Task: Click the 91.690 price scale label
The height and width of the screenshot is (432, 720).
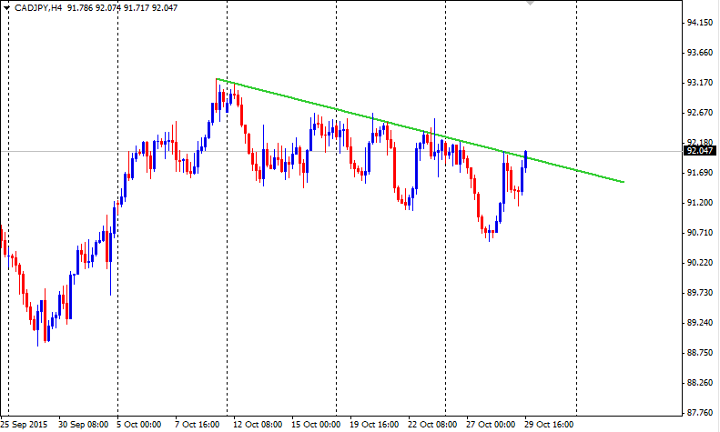Action: [700, 173]
